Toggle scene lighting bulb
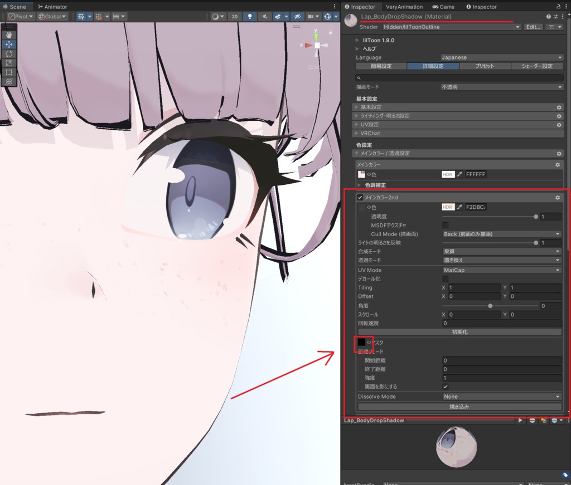Image resolution: width=571 pixels, height=485 pixels. 250,16
